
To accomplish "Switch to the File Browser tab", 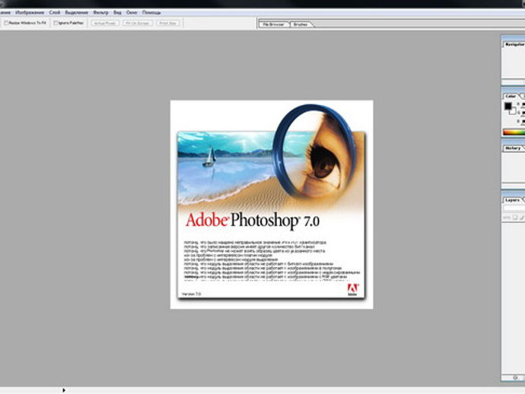I will [273, 24].
